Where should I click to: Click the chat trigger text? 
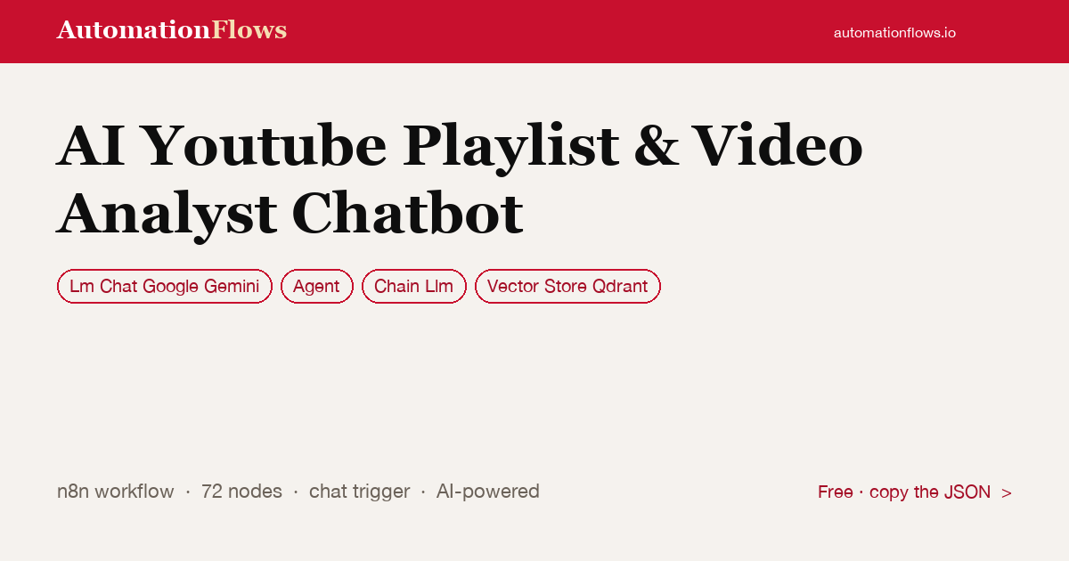(x=360, y=492)
